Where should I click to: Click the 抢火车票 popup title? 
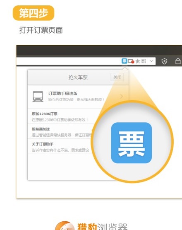78,77
